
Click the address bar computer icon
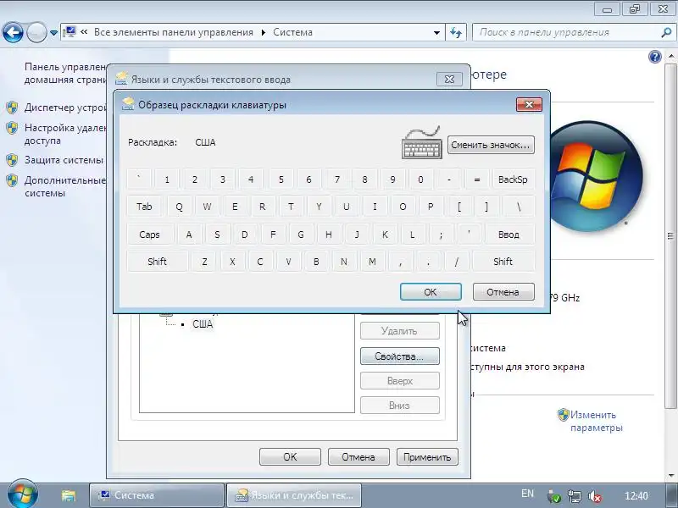click(69, 32)
